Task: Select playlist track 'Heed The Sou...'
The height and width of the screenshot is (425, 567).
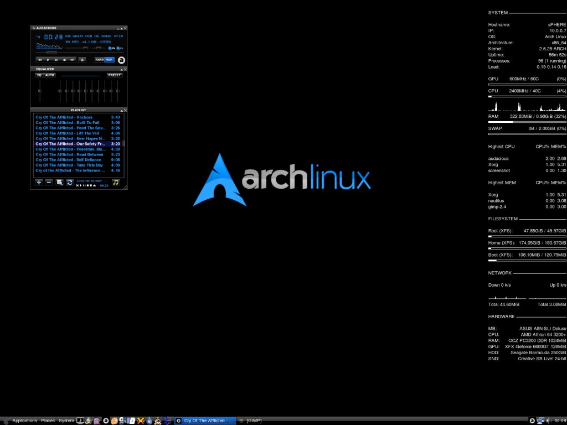Action: (78, 128)
